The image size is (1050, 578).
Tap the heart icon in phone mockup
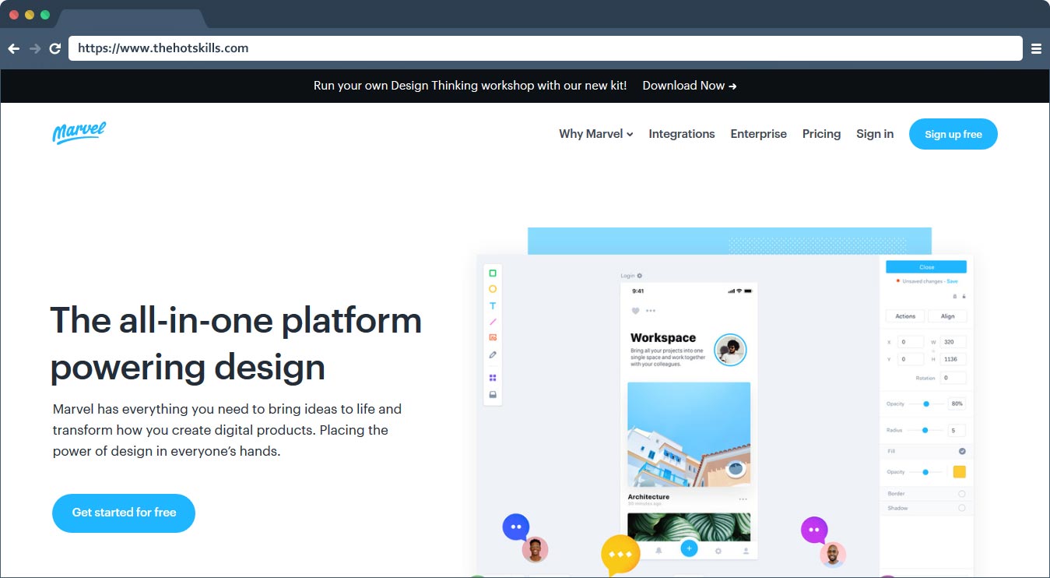coord(635,311)
